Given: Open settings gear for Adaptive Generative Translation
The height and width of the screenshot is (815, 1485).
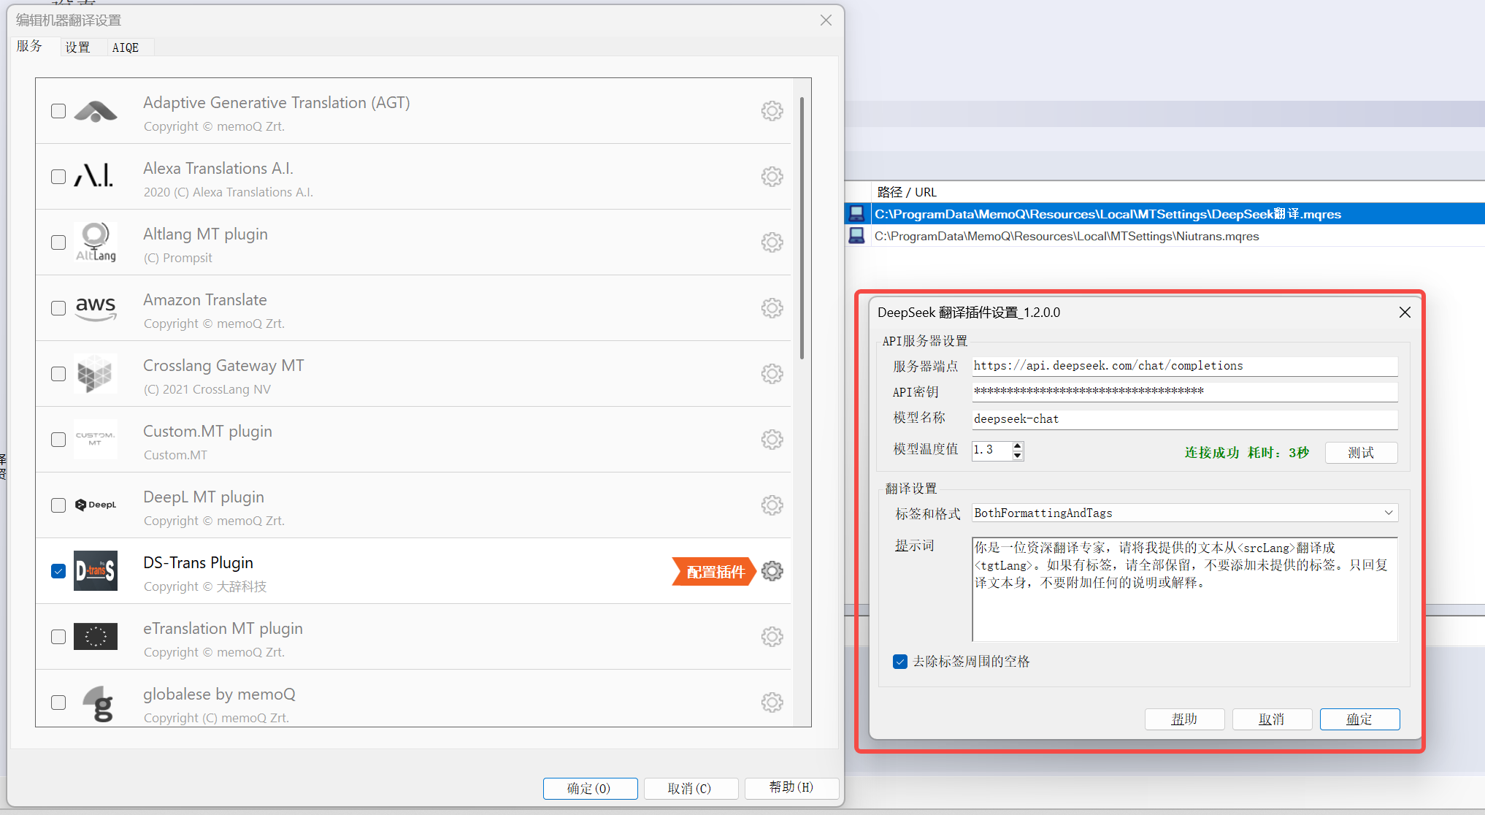Looking at the screenshot, I should (x=772, y=111).
